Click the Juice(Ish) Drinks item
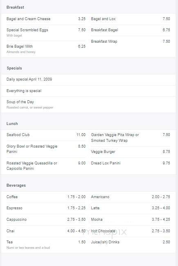The height and width of the screenshot is (266, 178). [131, 242]
